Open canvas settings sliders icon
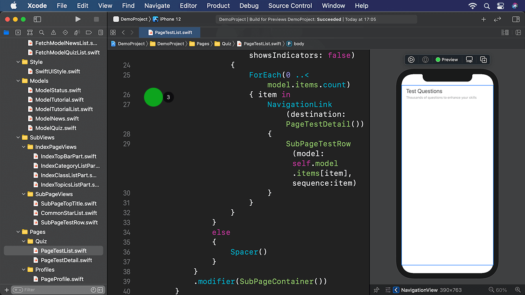The height and width of the screenshot is (295, 525). [388, 290]
